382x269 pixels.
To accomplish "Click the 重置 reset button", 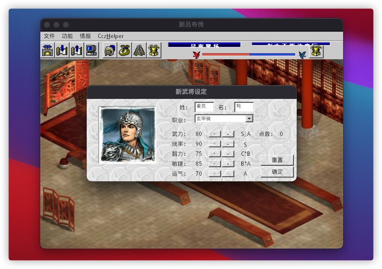I will pyautogui.click(x=277, y=160).
